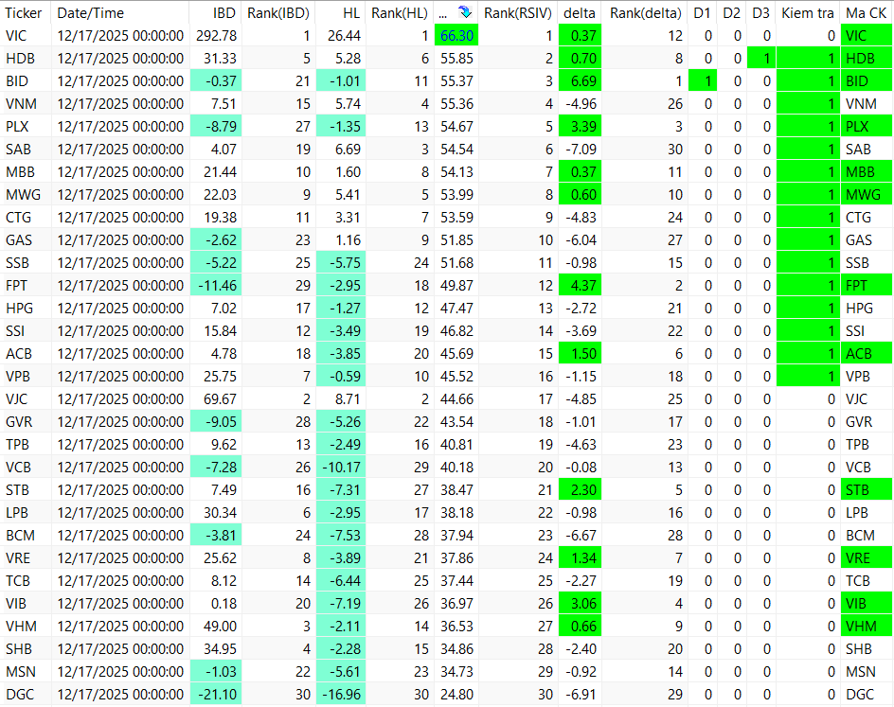Select the VIC ticker row
The image size is (894, 707).
tap(446, 36)
